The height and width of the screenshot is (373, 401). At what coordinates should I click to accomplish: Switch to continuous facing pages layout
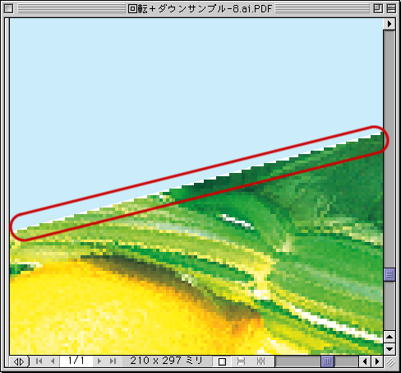point(261,361)
